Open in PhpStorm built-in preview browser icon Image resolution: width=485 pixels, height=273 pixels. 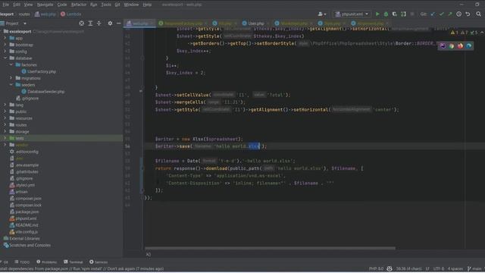(x=443, y=45)
